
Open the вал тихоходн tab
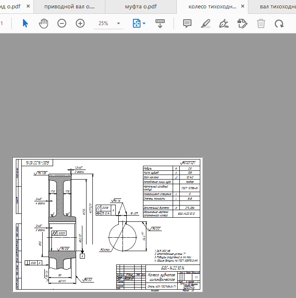(276, 7)
